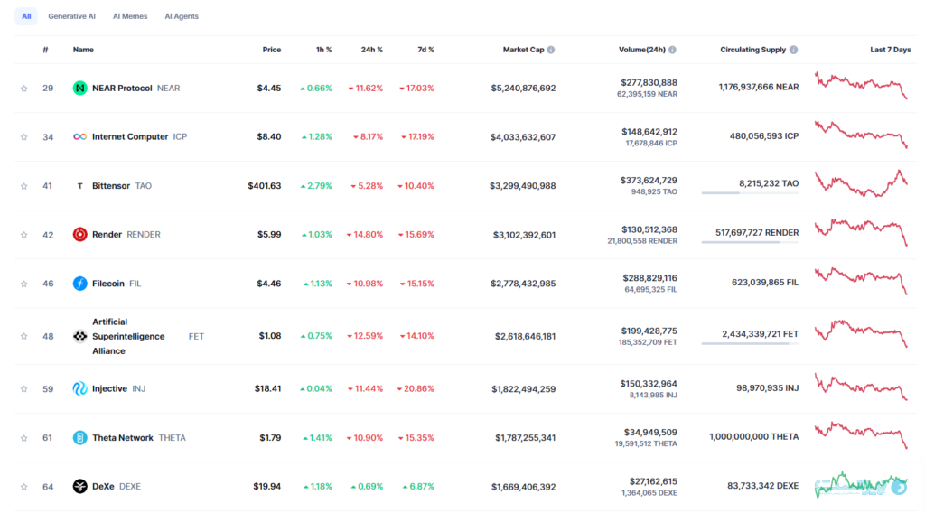Click the Bittensor TAO logo
The width and height of the screenshot is (925, 513).
pyautogui.click(x=79, y=186)
